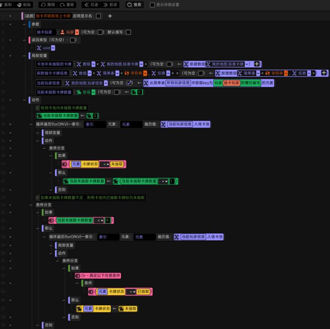Open search with the magnifier icon
Image resolution: width=330 pixels, height=329 pixels.
tap(130, 5)
